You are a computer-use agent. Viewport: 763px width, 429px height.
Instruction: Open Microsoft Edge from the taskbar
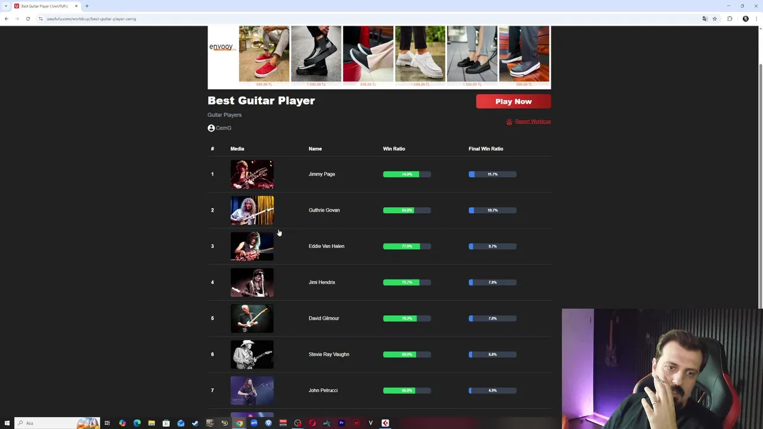click(137, 423)
